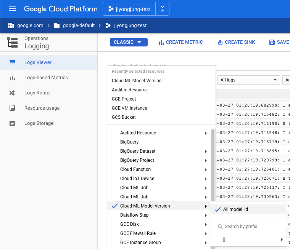Open google-default folder breadcrumb
This screenshot has height=249, width=290.
(79, 26)
